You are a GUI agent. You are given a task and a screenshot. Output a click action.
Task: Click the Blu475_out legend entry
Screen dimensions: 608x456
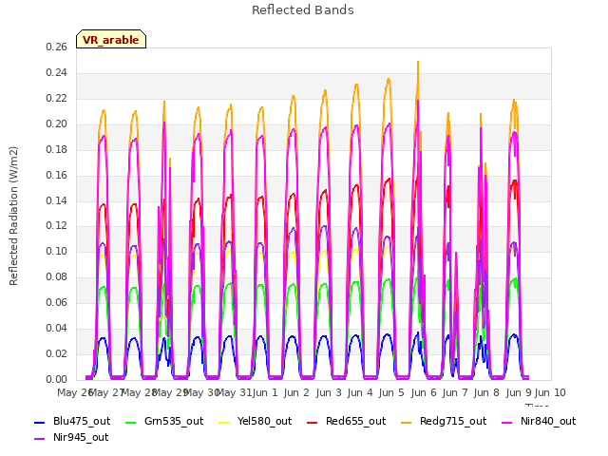72,421
